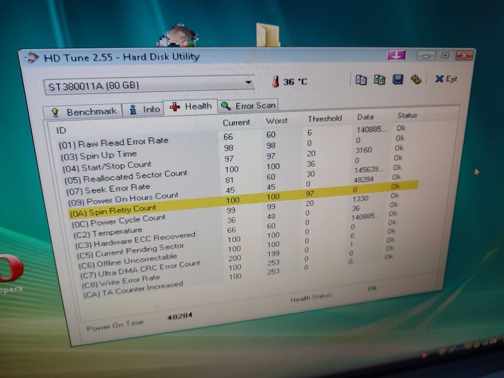Image resolution: width=504 pixels, height=378 pixels.
Task: Click the copy text to clipboard icon
Action: (x=361, y=80)
